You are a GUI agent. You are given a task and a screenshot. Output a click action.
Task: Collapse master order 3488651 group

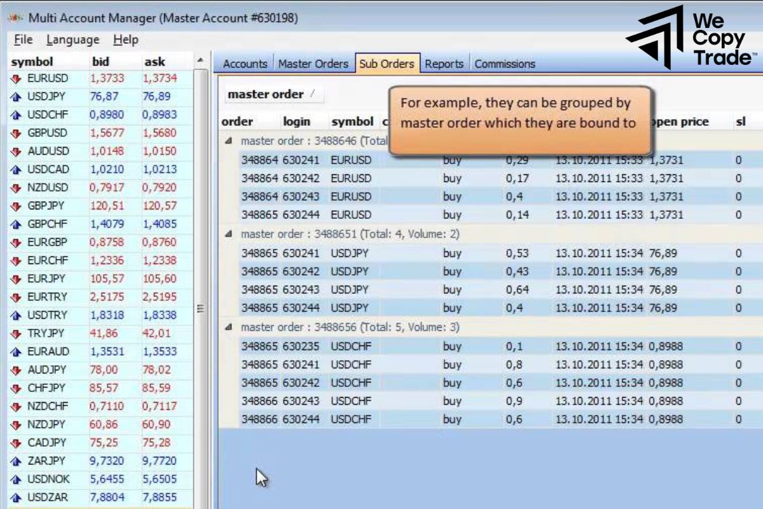point(229,234)
